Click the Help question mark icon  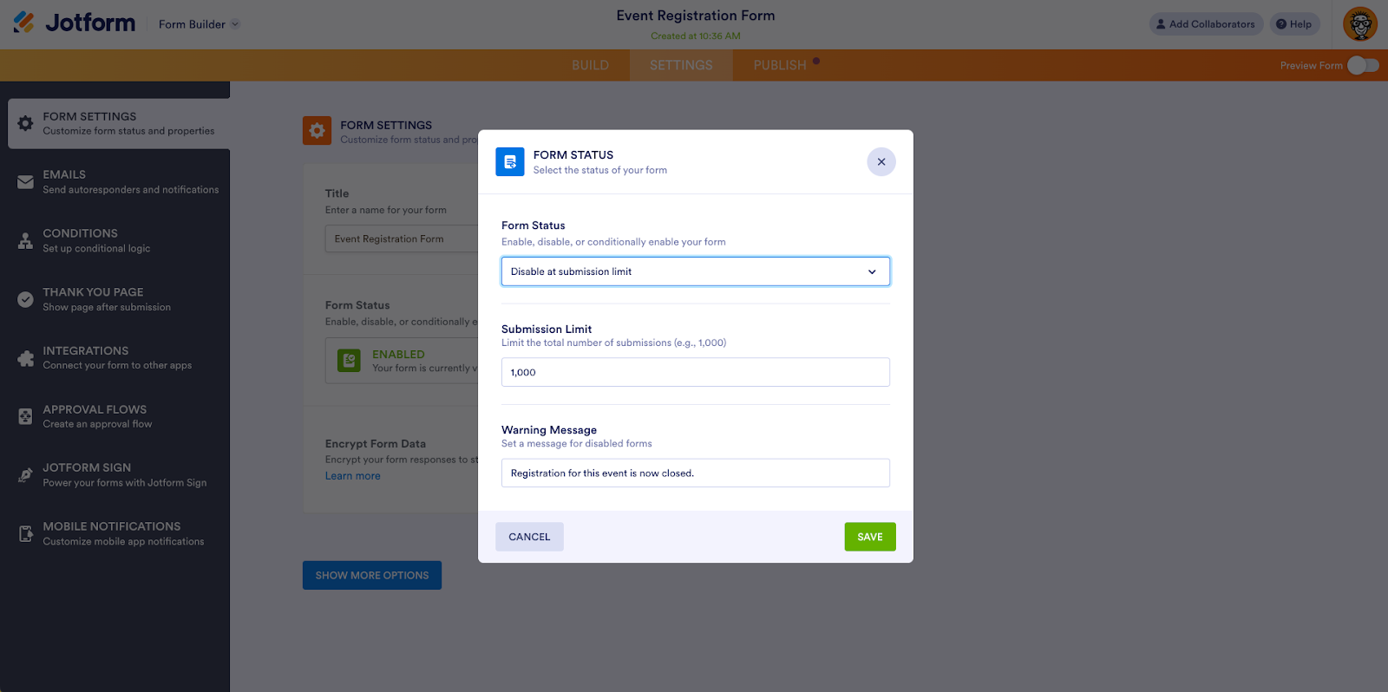click(x=1281, y=24)
